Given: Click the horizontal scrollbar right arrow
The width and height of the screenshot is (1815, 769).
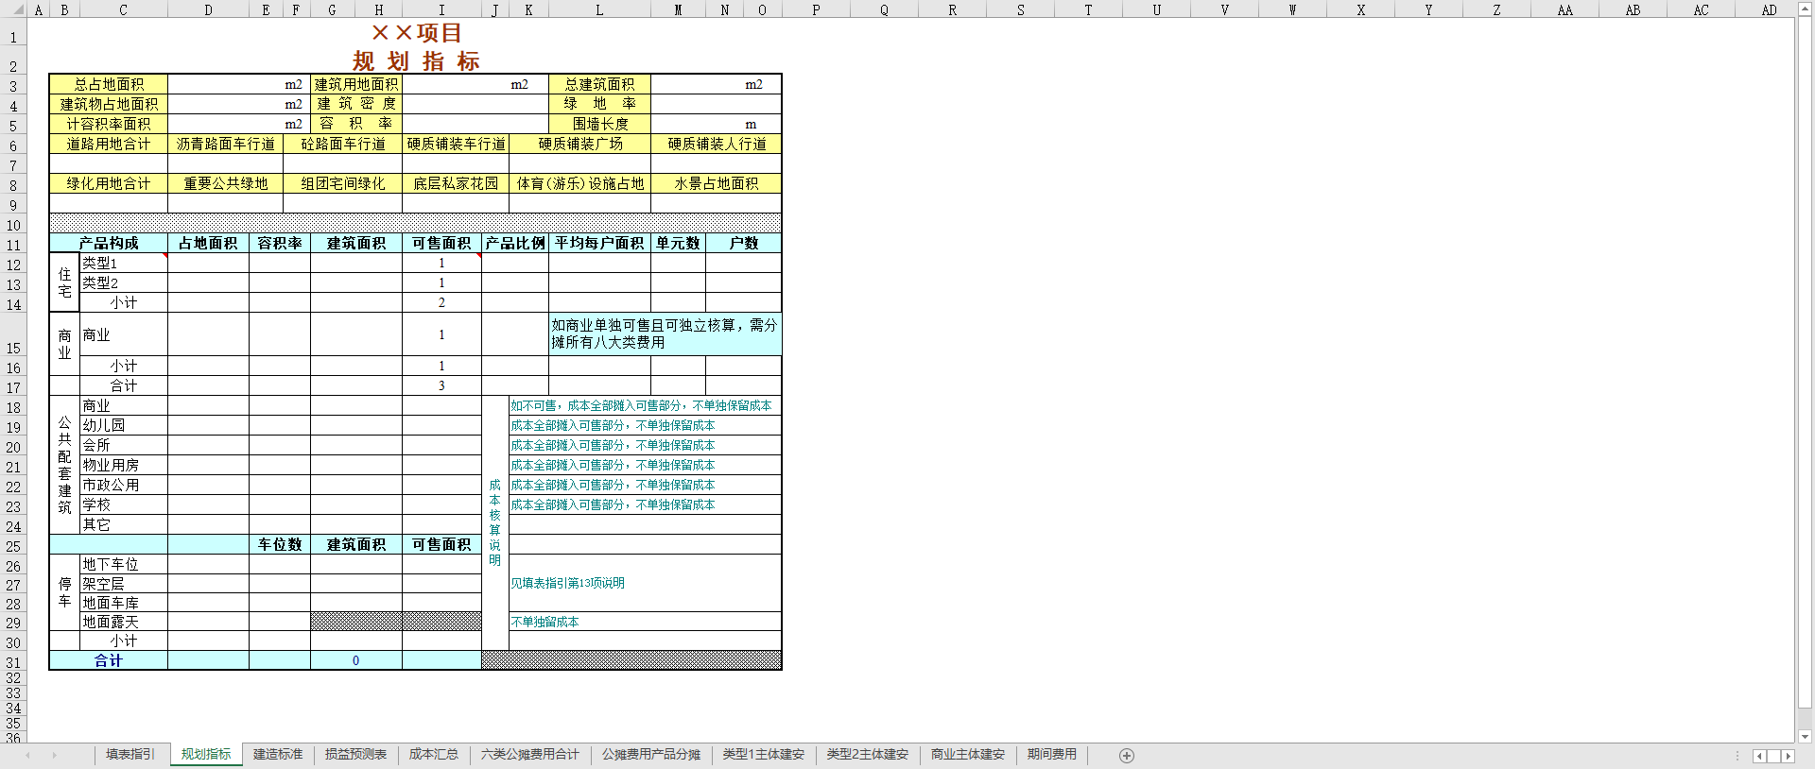Looking at the screenshot, I should [x=1788, y=756].
